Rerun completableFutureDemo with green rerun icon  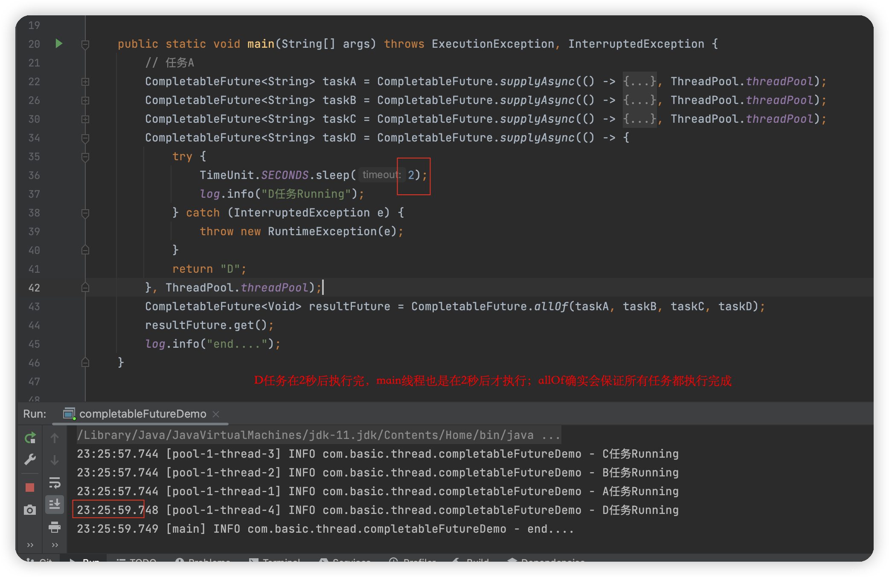[30, 438]
